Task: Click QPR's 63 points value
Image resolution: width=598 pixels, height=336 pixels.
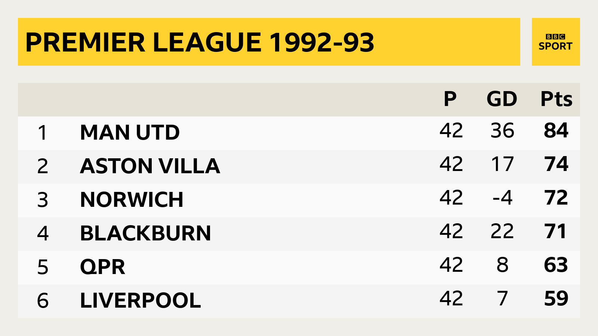Action: pyautogui.click(x=556, y=265)
